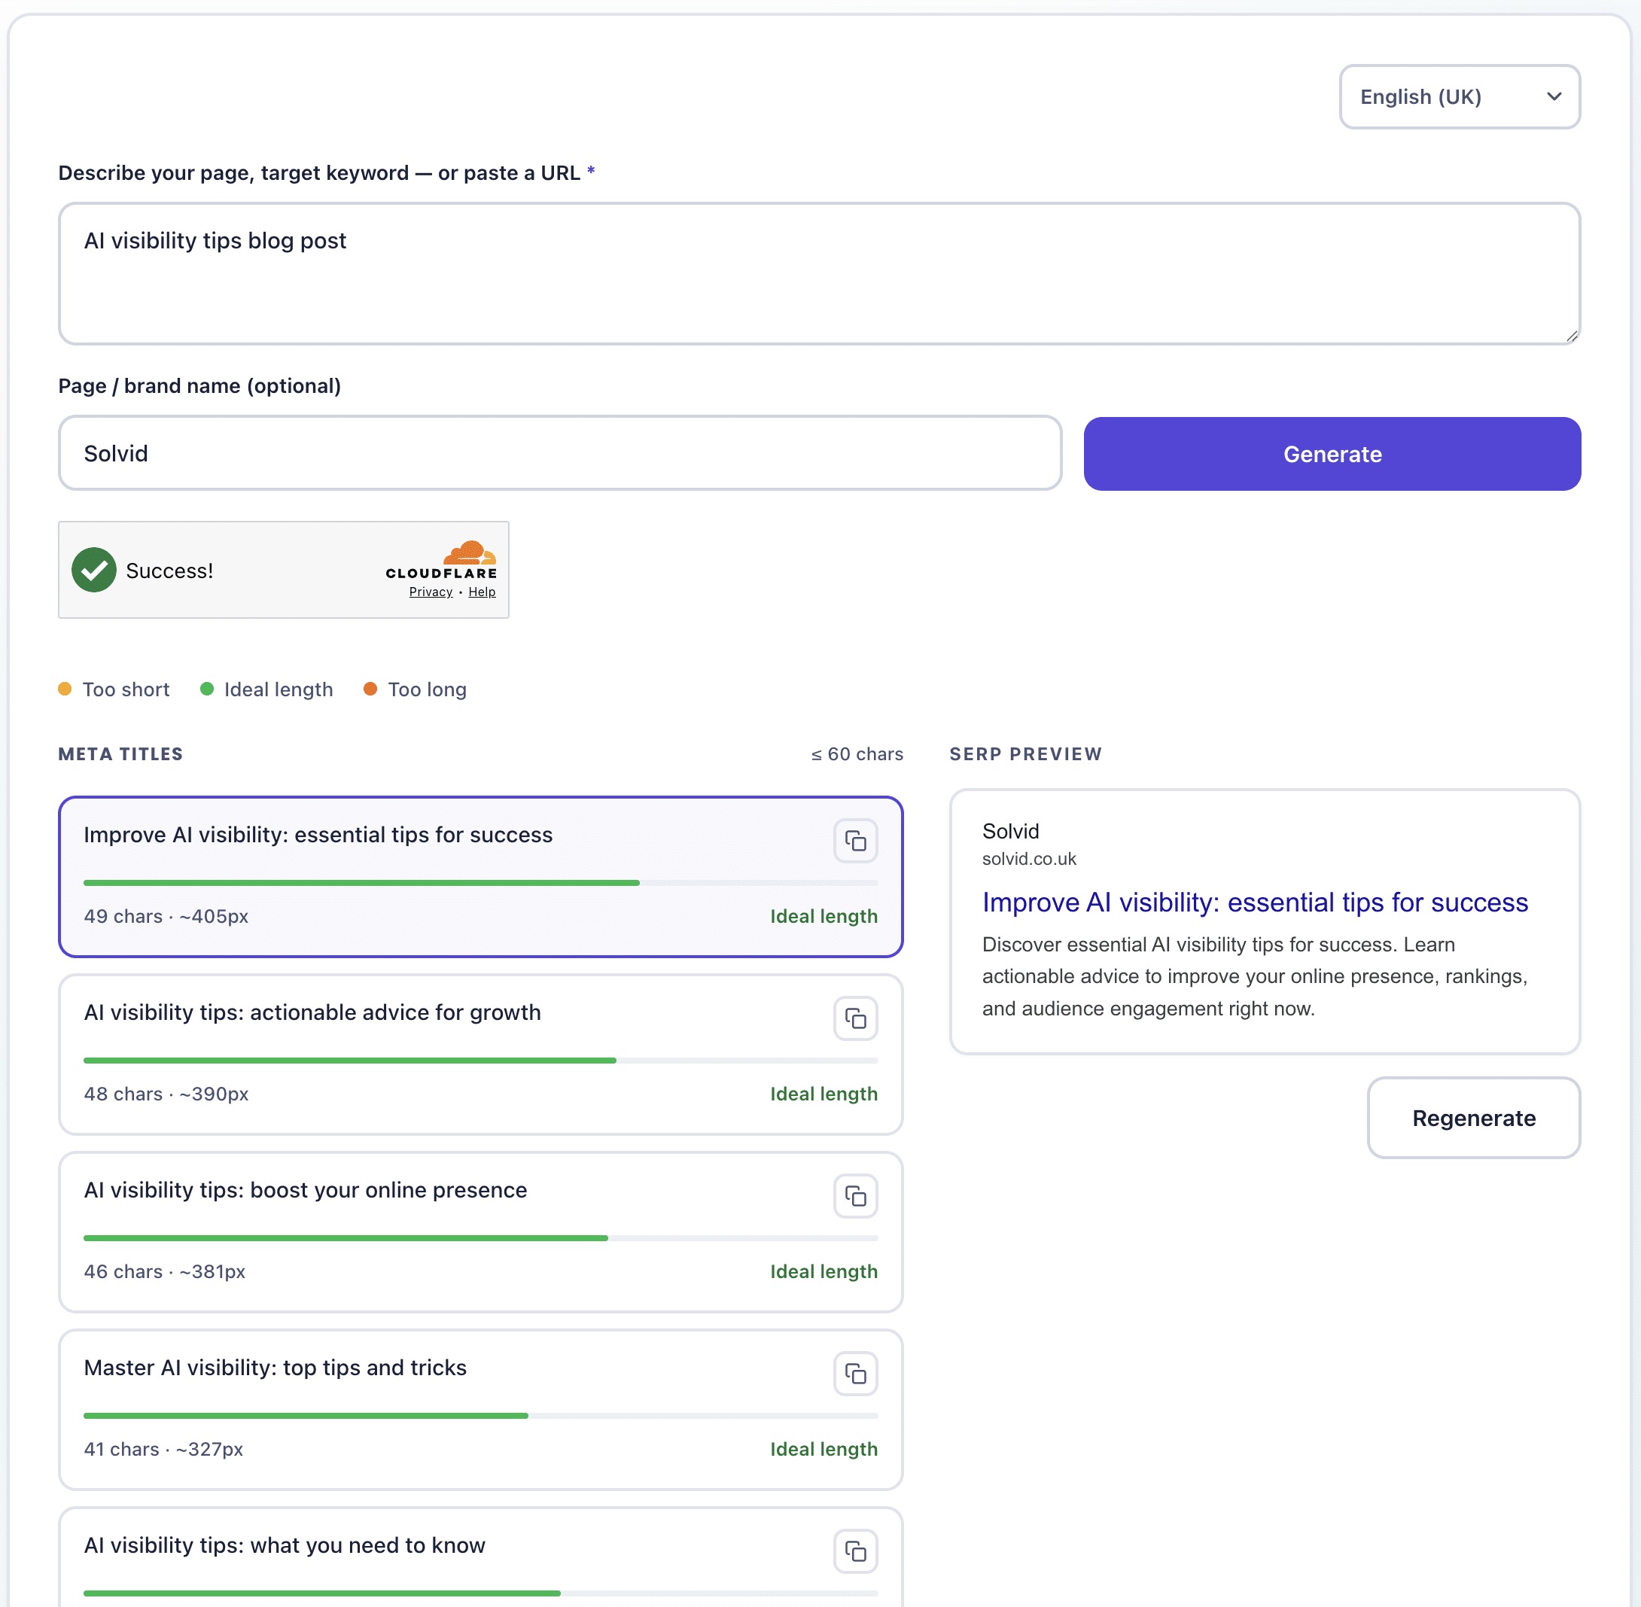Screen dimensions: 1641x1607
Task: Focus the brand name field containing Solvid
Action: point(559,453)
